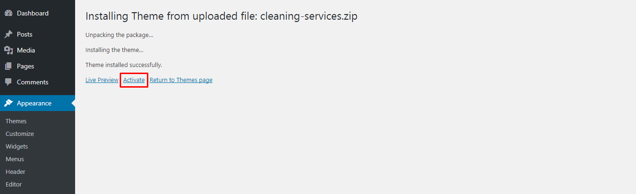
Task: Click the Appearance paintbrush icon
Action: point(8,104)
